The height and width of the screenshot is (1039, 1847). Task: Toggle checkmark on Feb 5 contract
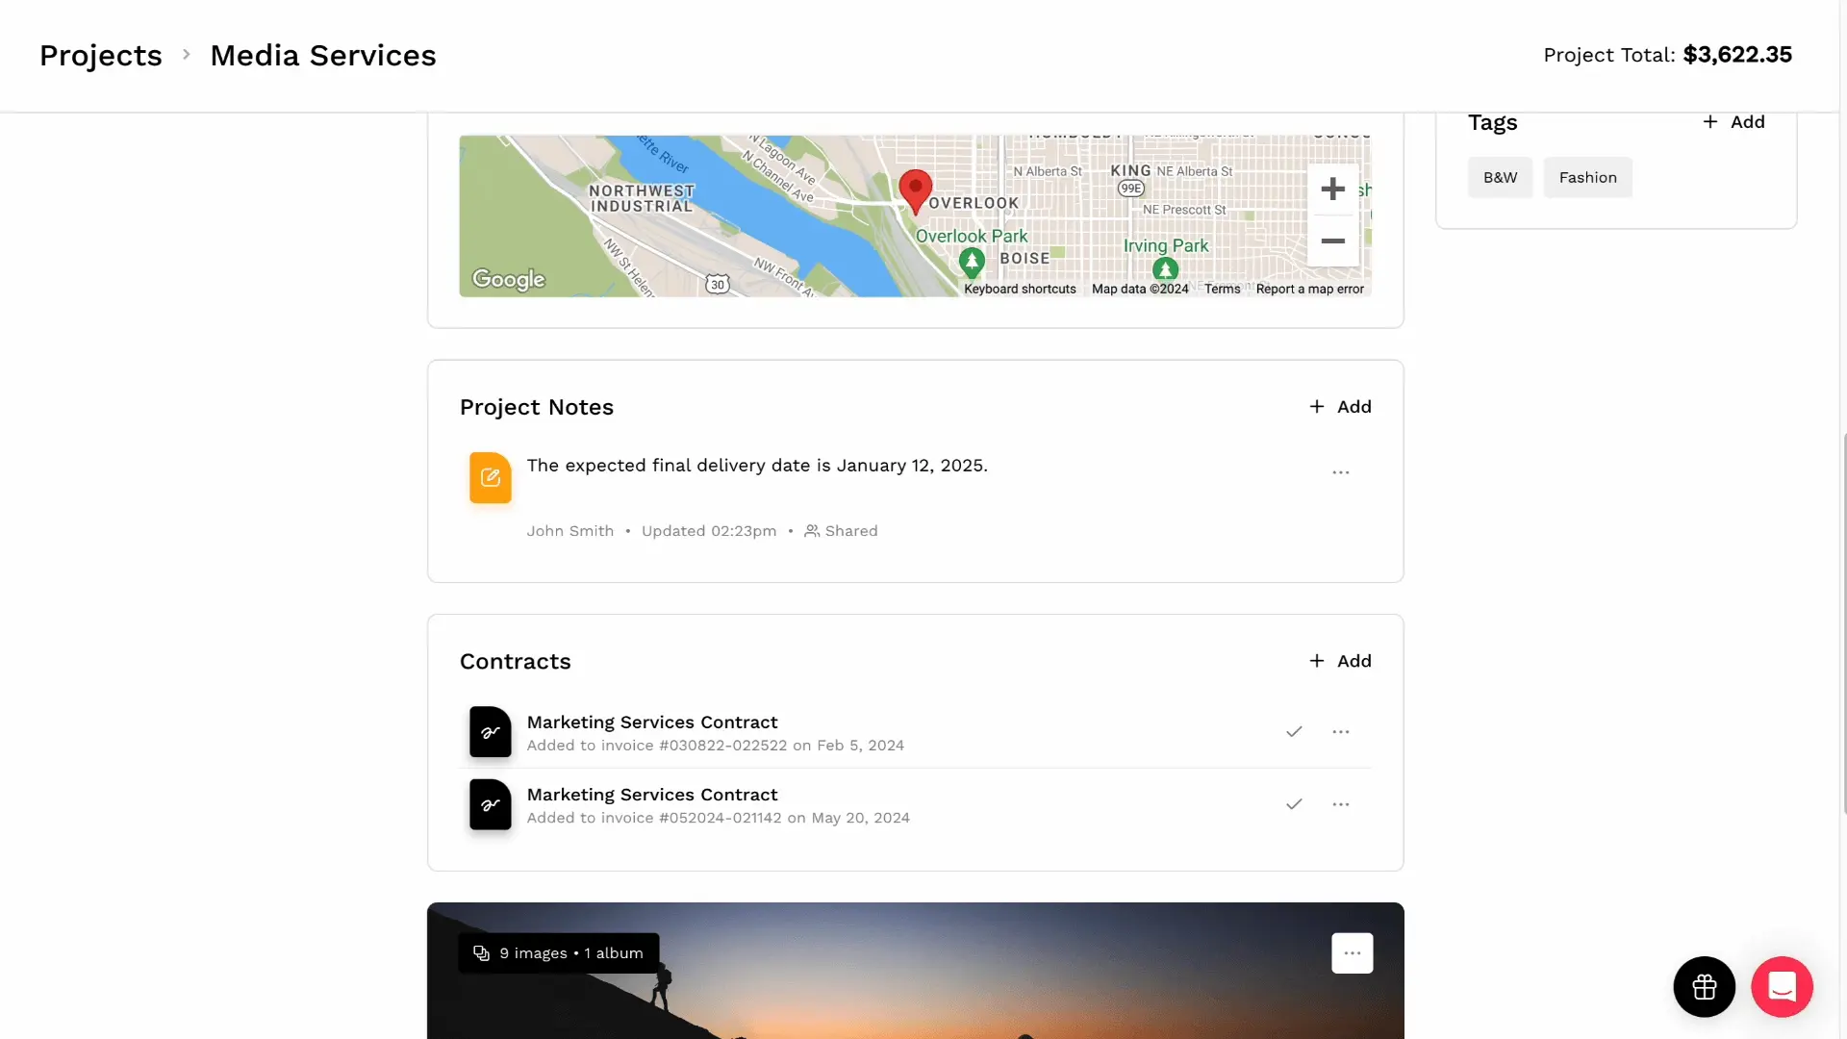(1294, 732)
